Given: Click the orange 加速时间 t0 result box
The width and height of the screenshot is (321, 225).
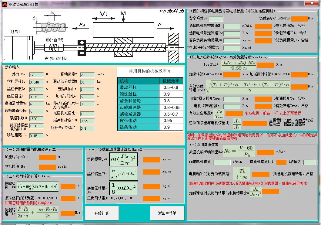Looking at the screenshot, I should pyautogui.click(x=47, y=157).
